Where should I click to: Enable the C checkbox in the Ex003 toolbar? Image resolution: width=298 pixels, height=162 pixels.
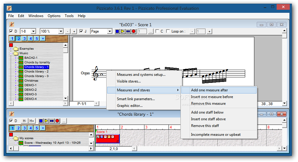[x=157, y=31]
